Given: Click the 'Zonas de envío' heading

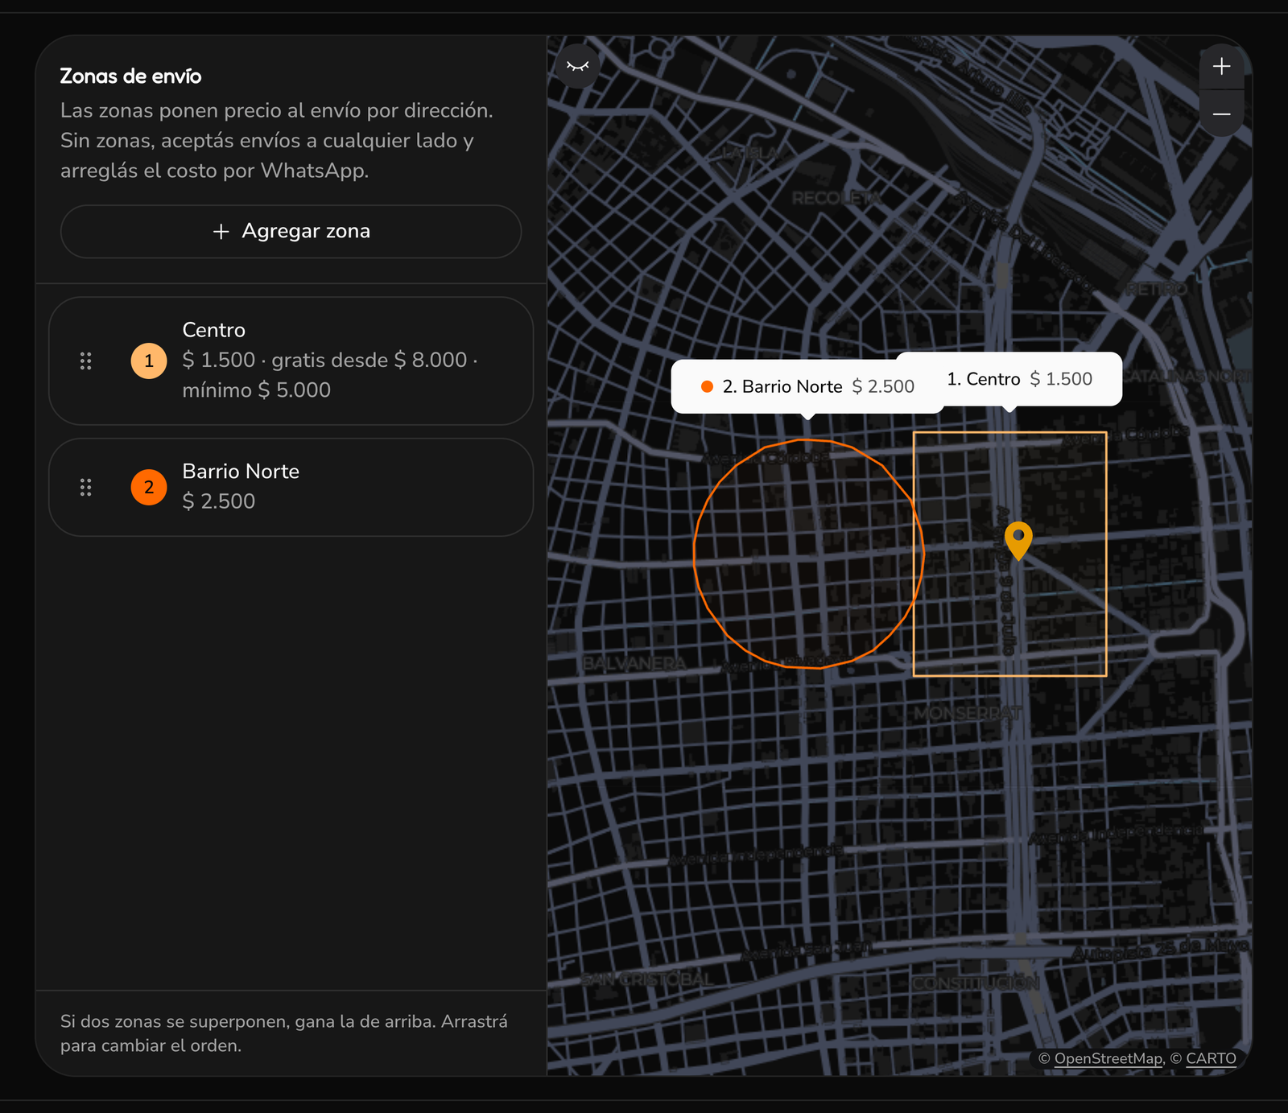Looking at the screenshot, I should 130,76.
